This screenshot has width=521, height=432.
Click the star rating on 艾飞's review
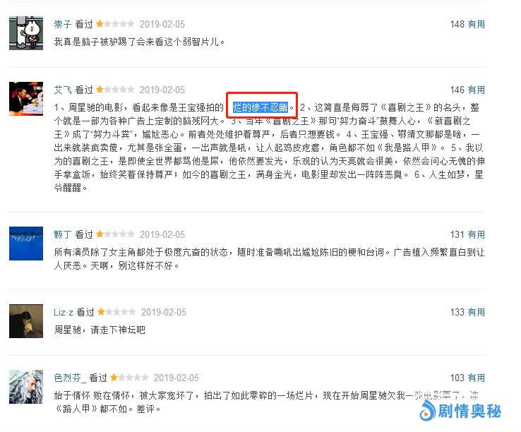pyautogui.click(x=115, y=90)
